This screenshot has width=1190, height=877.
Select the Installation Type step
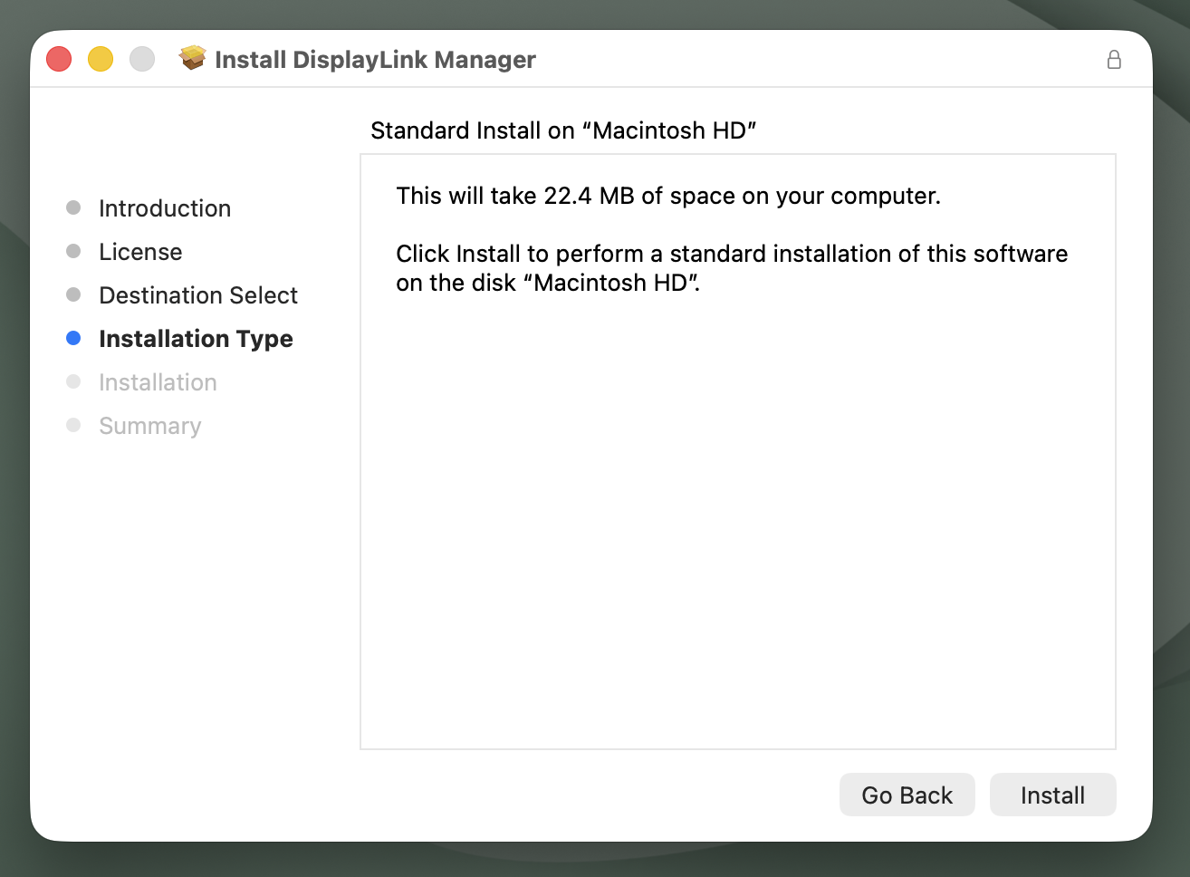coord(196,339)
